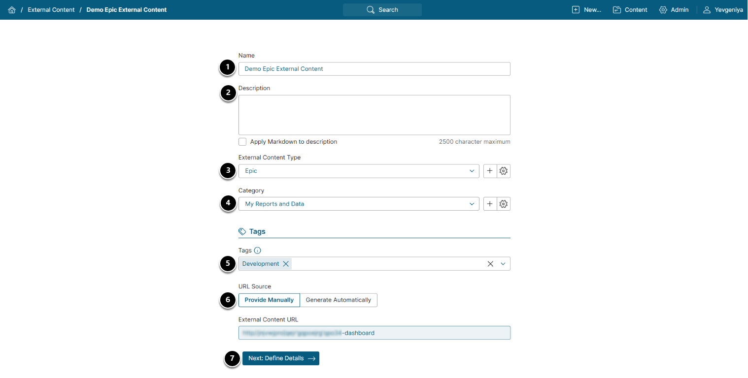748x378 pixels.
Task: Open the Category dropdown
Action: (x=472, y=204)
